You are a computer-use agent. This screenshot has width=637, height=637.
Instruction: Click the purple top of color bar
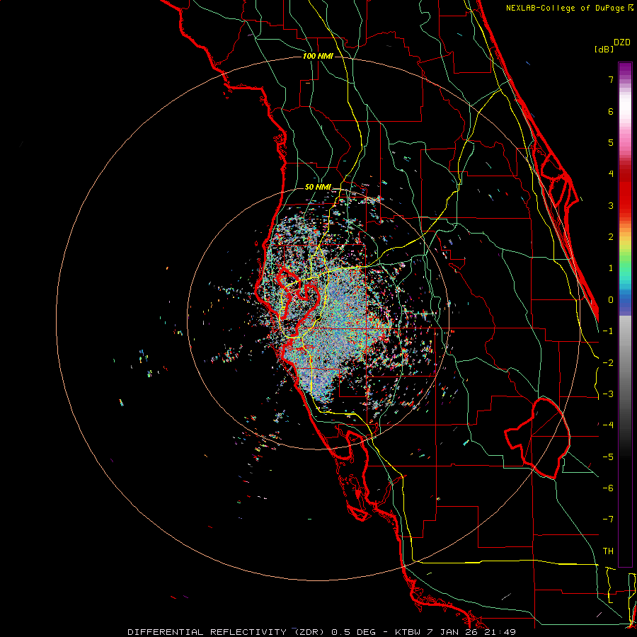coord(625,69)
